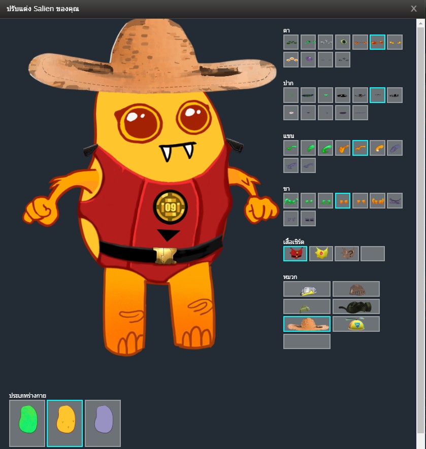Pick the three orange-ringed eyes

(x=291, y=60)
